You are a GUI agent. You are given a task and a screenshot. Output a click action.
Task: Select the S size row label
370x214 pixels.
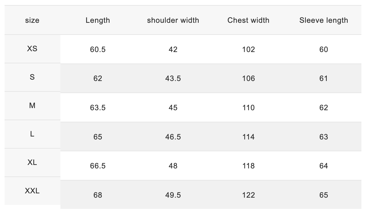pos(32,77)
